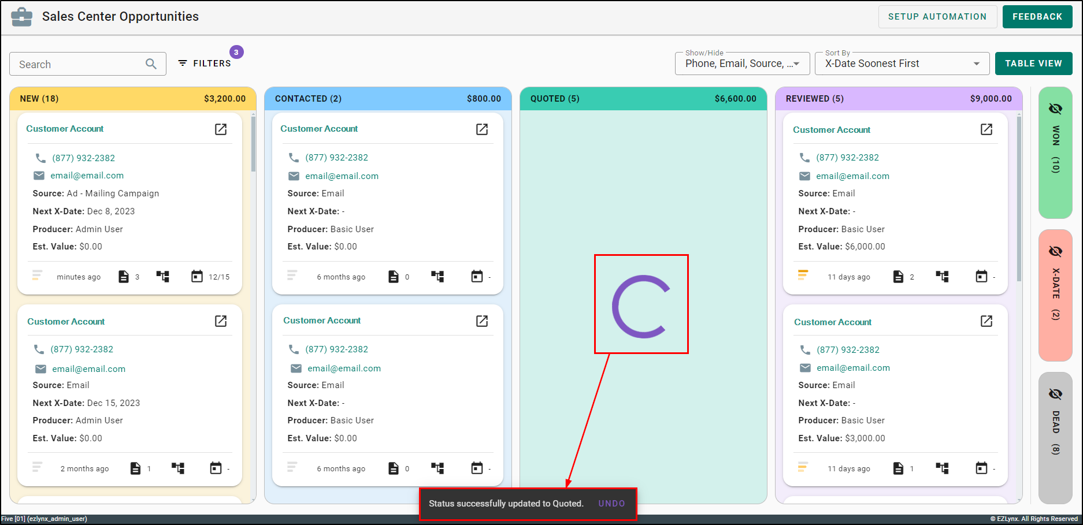Click email address on $6,000.00 card

852,176
